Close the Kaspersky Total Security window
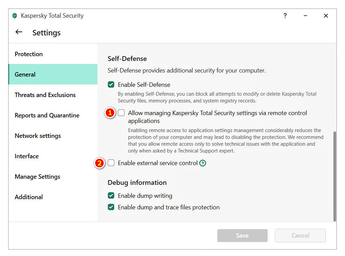This screenshot has height=256, width=345. (x=326, y=16)
